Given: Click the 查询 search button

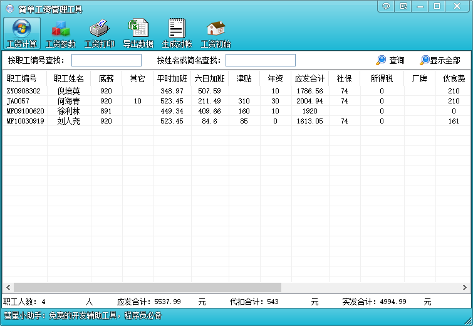Looking at the screenshot, I should click(x=390, y=60).
